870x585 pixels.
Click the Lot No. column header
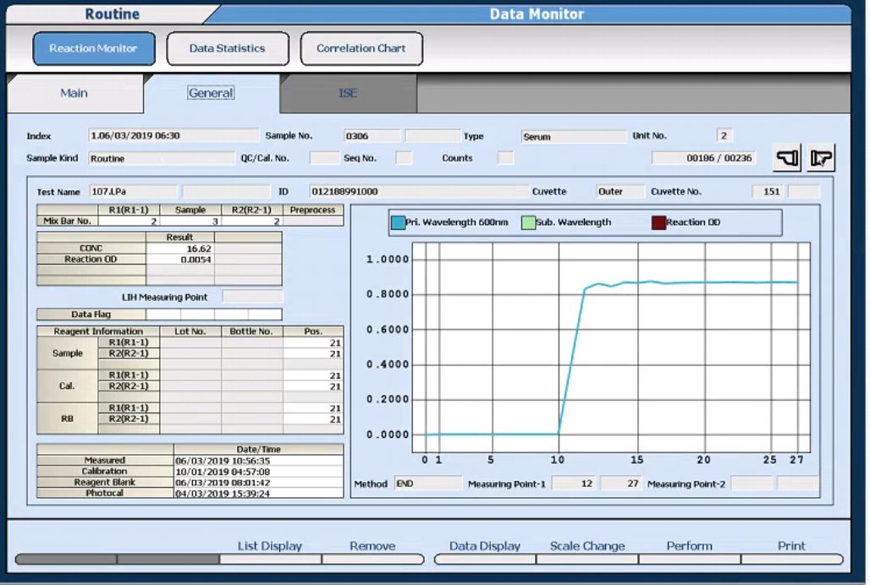(x=190, y=331)
